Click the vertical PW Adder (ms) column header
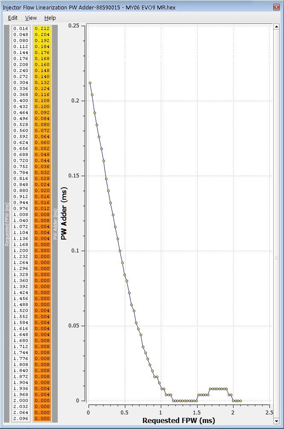This screenshot has width=284, height=429. [55, 224]
